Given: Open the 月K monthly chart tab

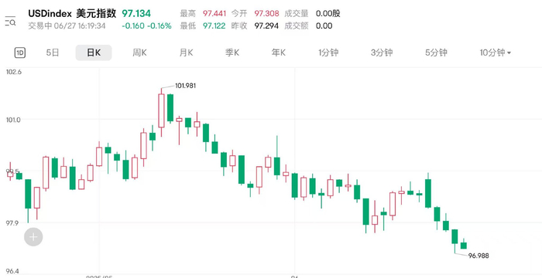Looking at the screenshot, I should (186, 53).
